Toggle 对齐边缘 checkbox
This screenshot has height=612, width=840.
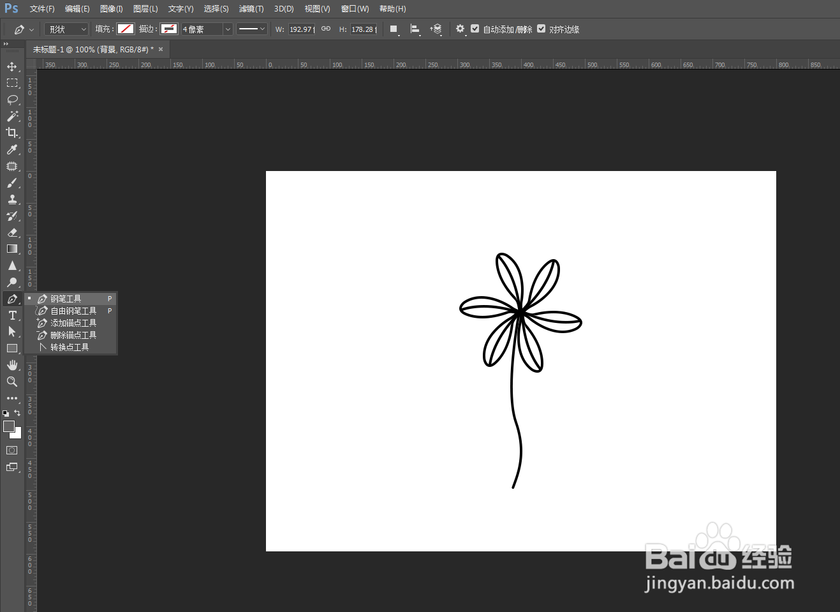[542, 29]
